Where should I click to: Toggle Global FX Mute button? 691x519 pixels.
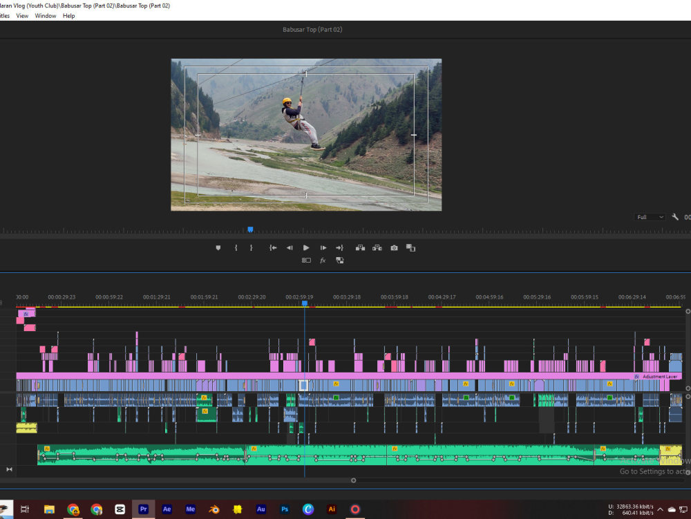tap(323, 261)
